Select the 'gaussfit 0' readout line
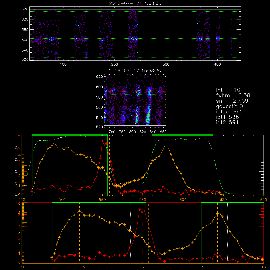Viewport: 270px width, 270px height. 230,106
